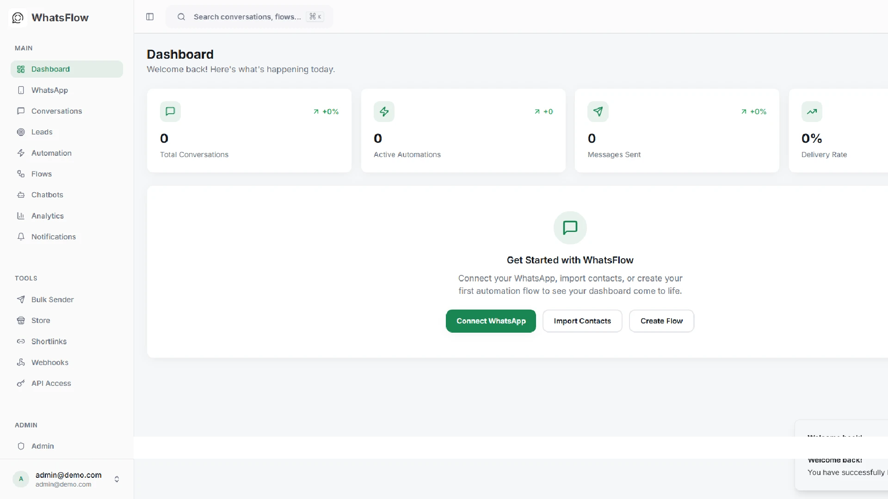Click the +0% trend on Messages Sent

tap(754, 112)
